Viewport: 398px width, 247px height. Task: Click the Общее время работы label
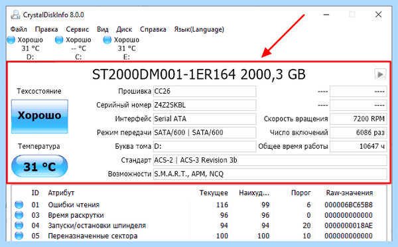[x=293, y=146]
